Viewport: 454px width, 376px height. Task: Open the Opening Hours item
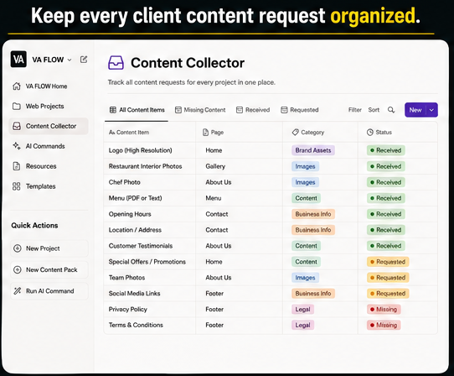130,214
